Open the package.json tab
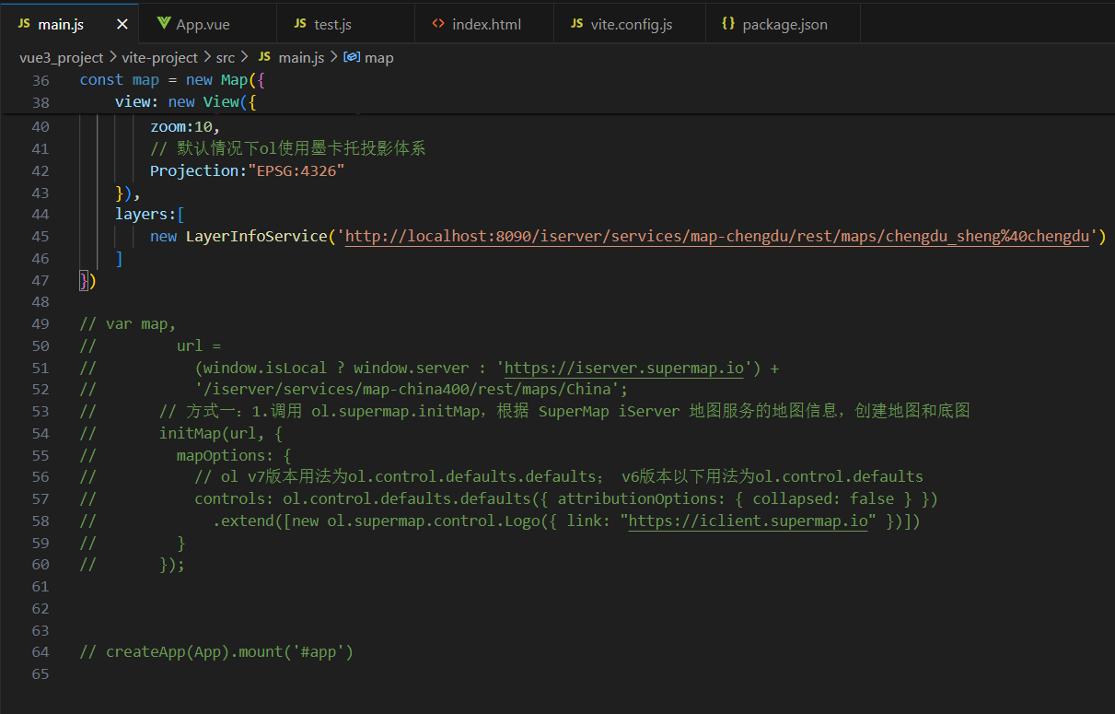The height and width of the screenshot is (714, 1115). 783,24
